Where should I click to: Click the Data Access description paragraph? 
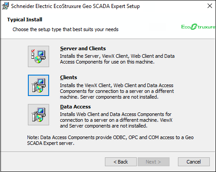(x=116, y=120)
